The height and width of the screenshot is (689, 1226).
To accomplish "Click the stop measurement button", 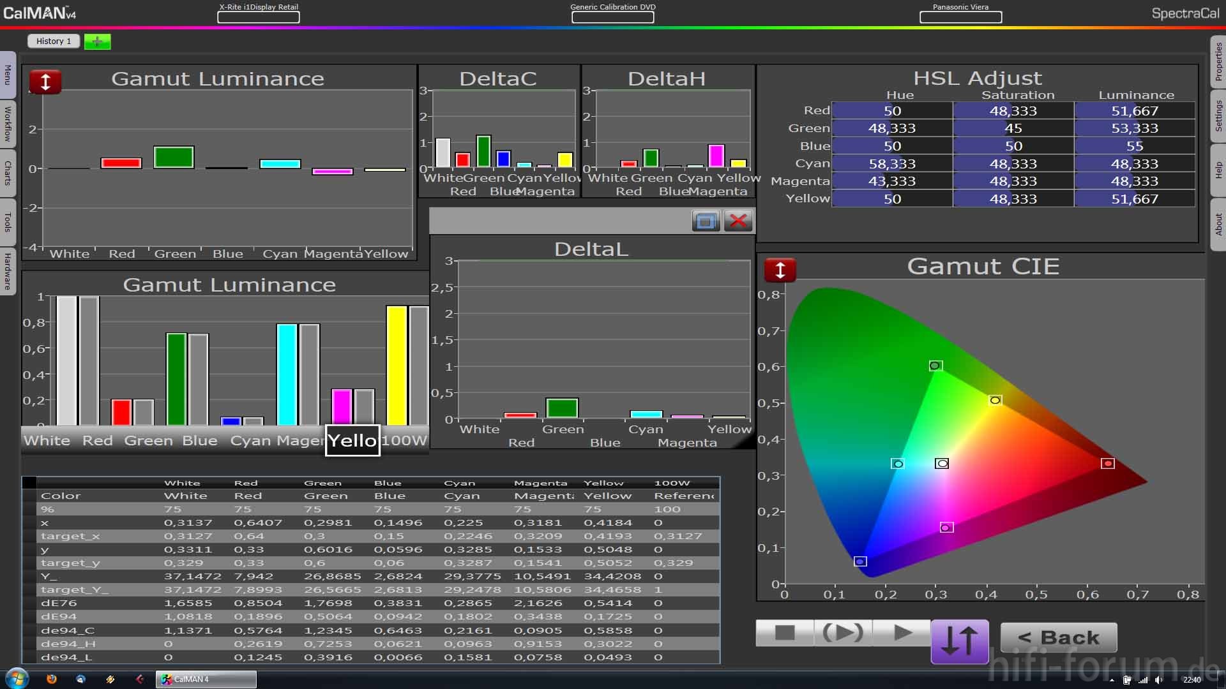I will [784, 633].
